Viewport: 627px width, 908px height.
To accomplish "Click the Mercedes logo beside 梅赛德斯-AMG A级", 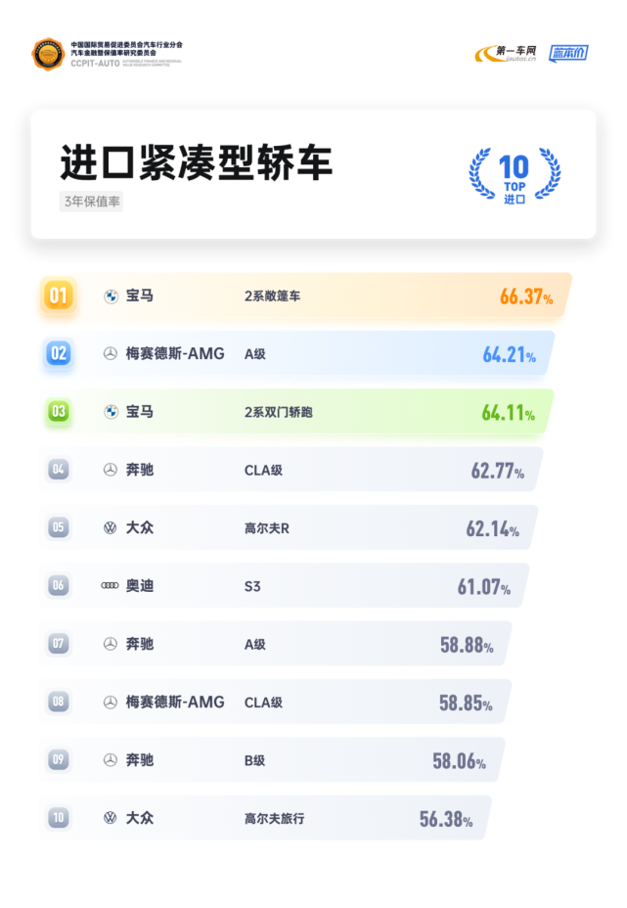I will pyautogui.click(x=110, y=354).
